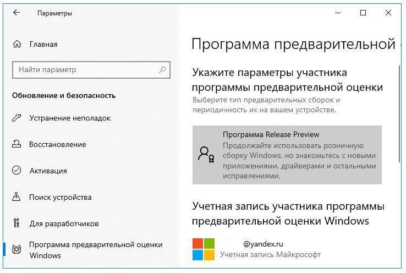Screen dimensions: 406x273
Task: Click the user badge icon in Release Preview
Action: click(206, 155)
